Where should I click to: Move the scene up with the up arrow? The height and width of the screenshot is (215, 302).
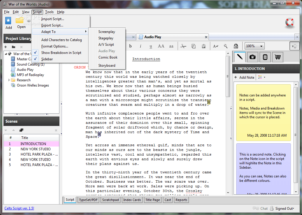[x=13, y=130]
